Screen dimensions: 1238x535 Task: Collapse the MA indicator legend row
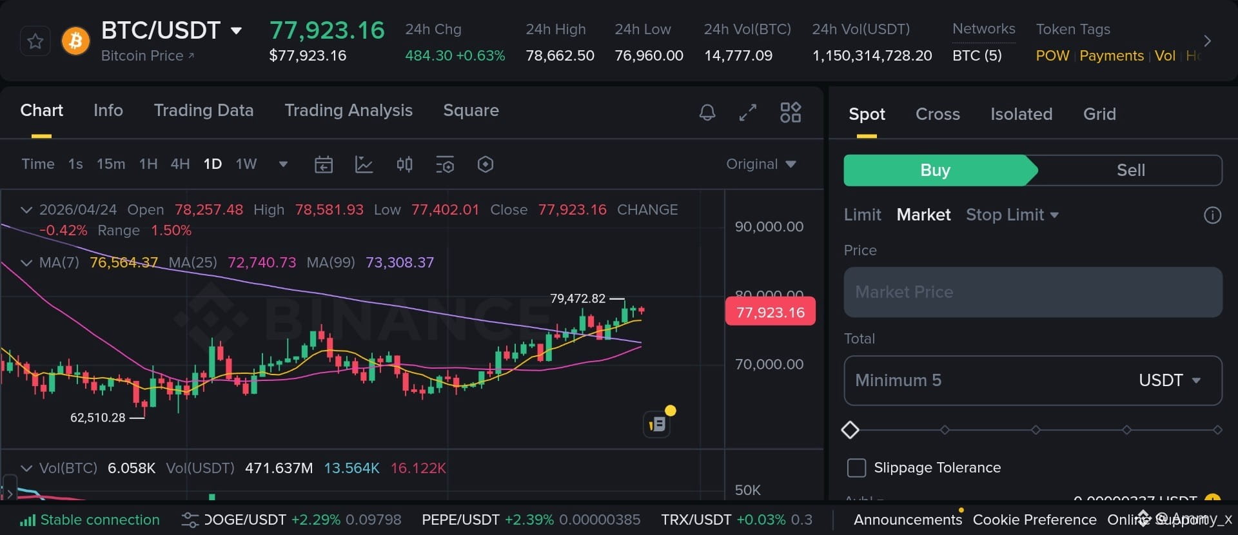(26, 263)
